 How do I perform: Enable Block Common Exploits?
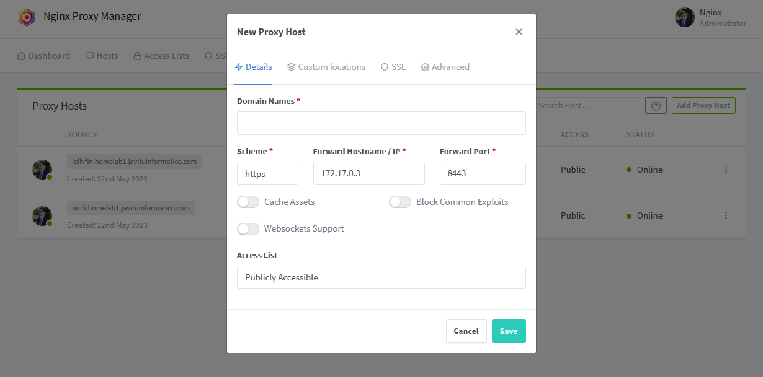(400, 201)
